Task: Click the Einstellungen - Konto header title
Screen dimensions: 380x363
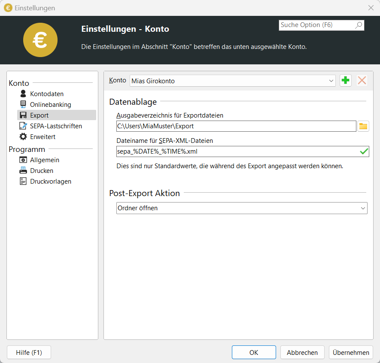Action: tap(125, 29)
